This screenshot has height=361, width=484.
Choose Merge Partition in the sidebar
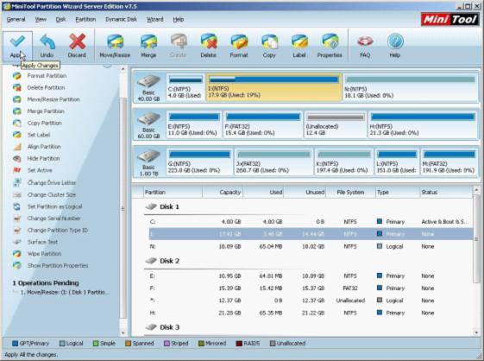point(46,111)
